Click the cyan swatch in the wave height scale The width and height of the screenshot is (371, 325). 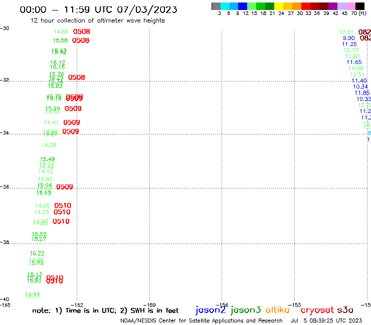225,6
